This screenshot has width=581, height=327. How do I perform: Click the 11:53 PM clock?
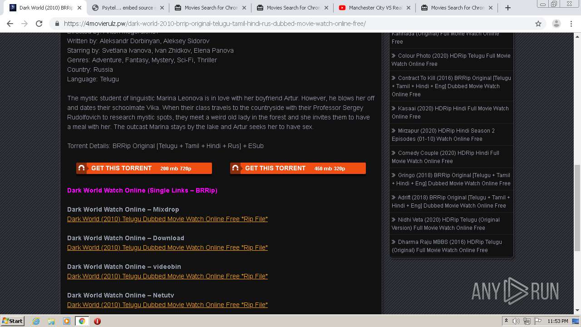coord(558,321)
